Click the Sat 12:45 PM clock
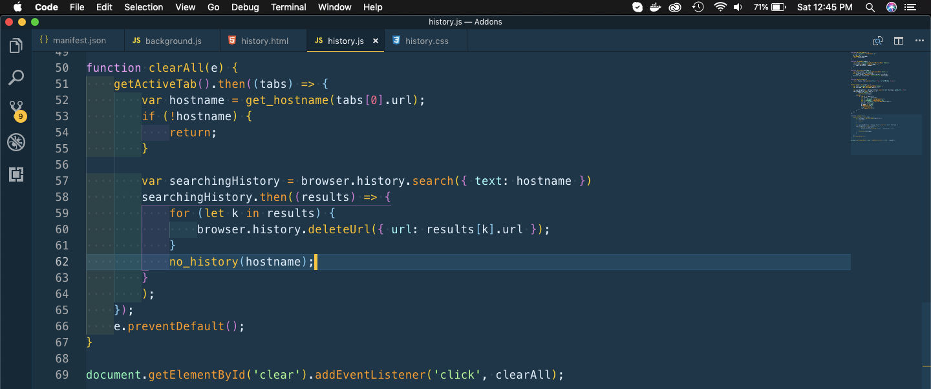This screenshot has width=931, height=389. [x=825, y=7]
